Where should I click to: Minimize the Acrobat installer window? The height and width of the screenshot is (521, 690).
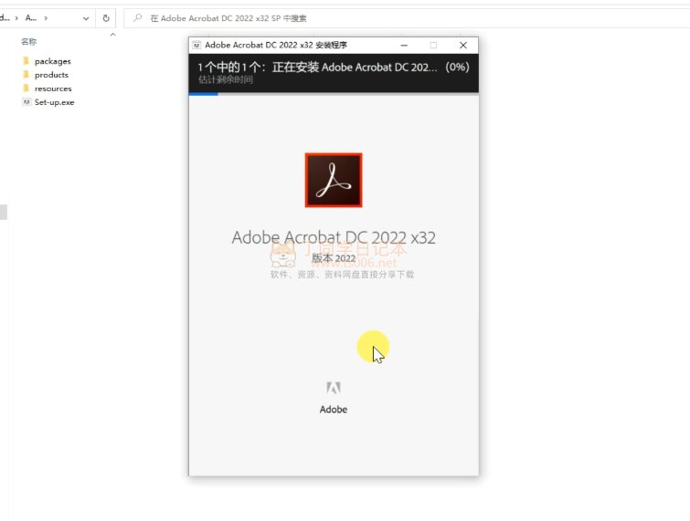coord(404,46)
